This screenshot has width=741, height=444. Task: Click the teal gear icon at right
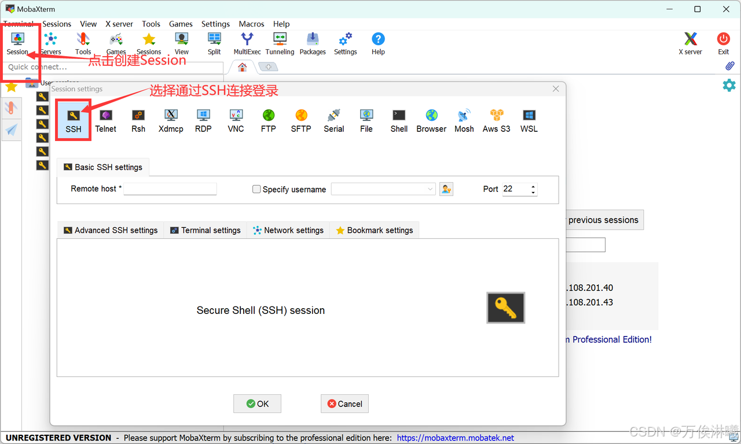(x=729, y=86)
